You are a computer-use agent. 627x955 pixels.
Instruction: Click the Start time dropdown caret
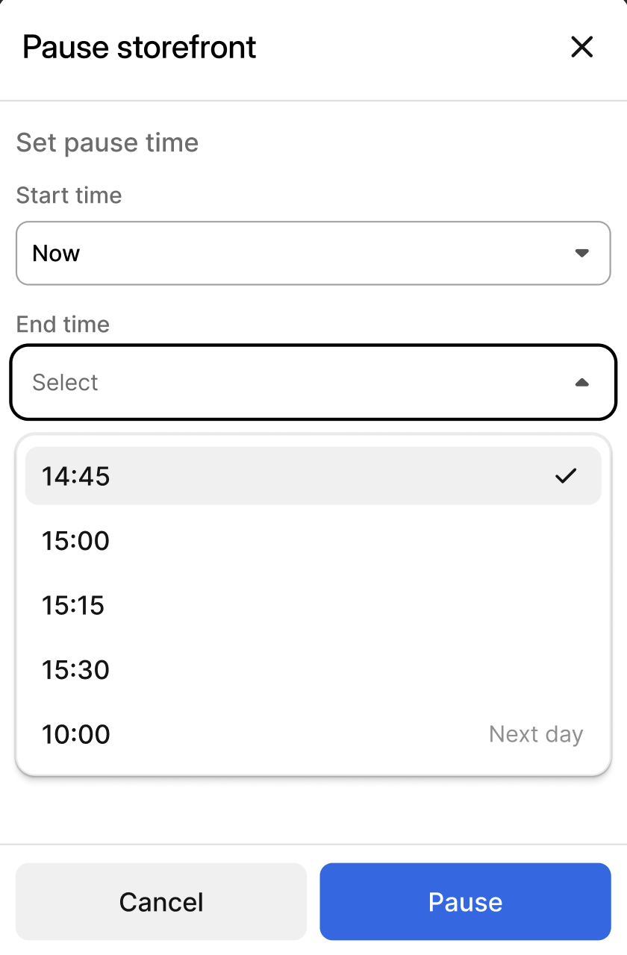click(582, 253)
